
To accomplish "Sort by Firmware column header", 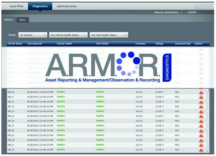I will [x=144, y=44].
